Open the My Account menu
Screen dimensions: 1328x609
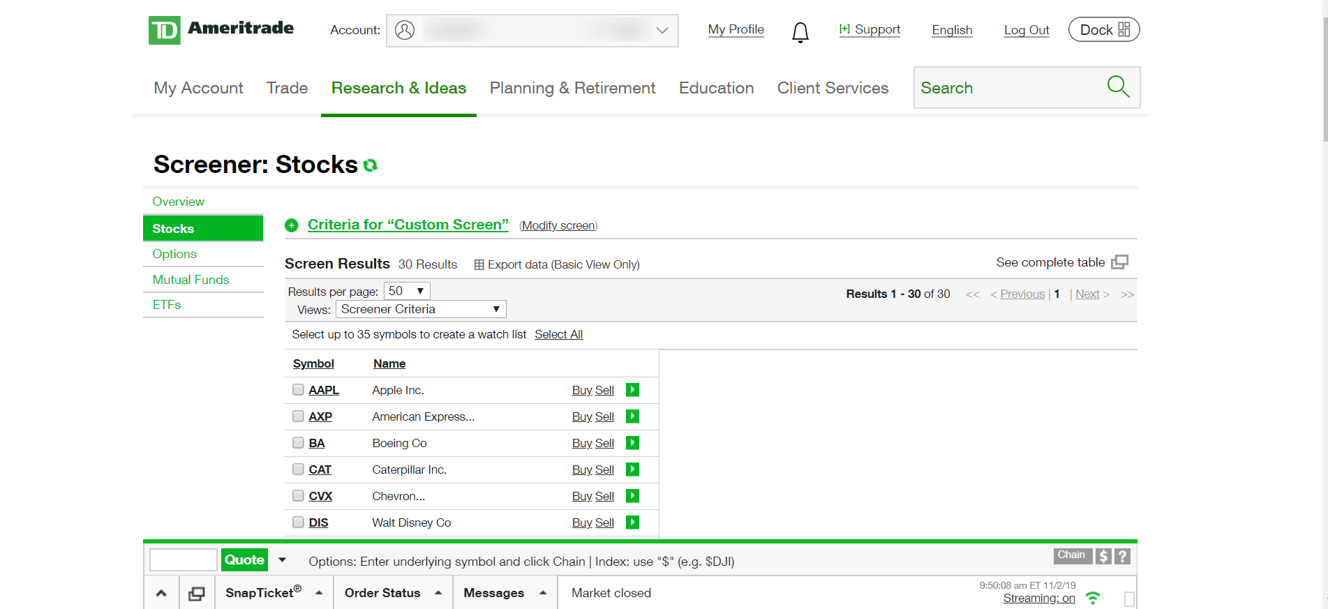click(198, 88)
